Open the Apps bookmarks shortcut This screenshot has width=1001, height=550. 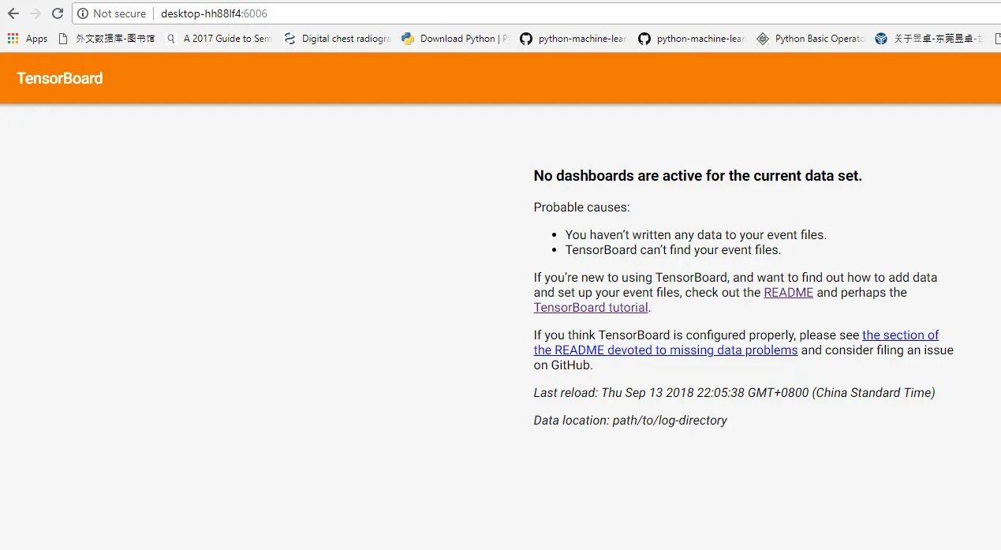pos(28,38)
